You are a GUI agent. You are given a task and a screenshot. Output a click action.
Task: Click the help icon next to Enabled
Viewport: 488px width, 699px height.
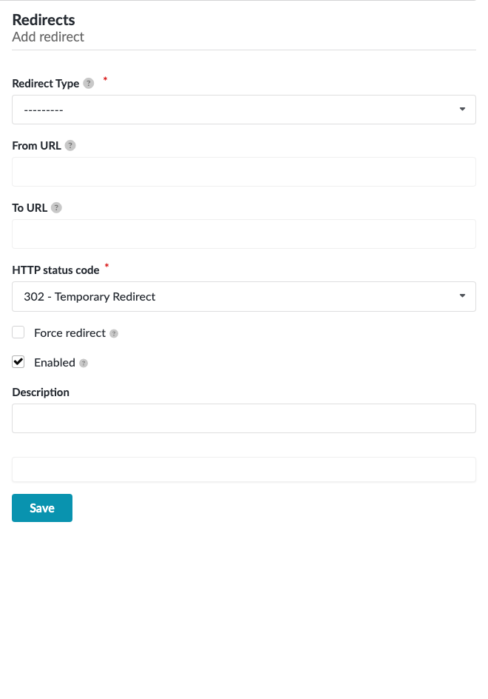[83, 363]
